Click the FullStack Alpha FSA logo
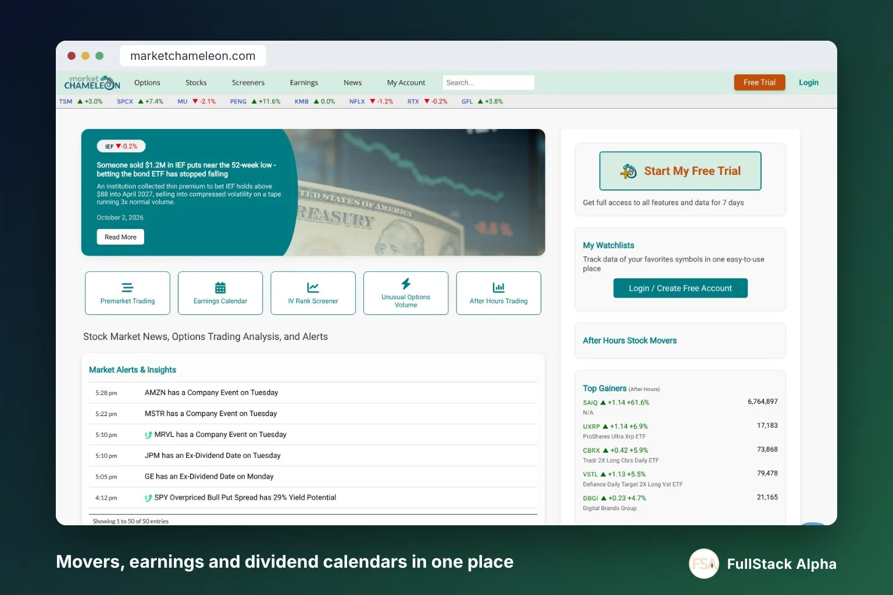The image size is (893, 595). [704, 564]
